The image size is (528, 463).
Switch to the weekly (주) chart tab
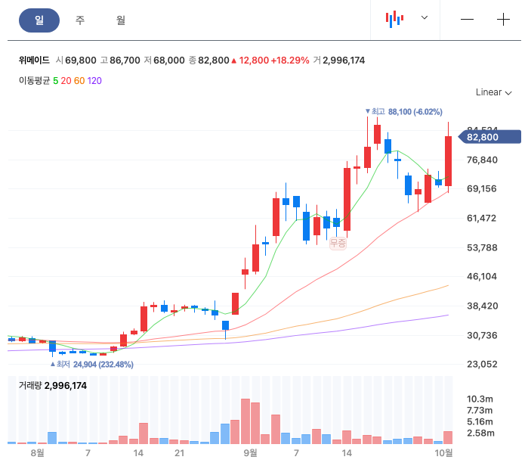pos(80,20)
